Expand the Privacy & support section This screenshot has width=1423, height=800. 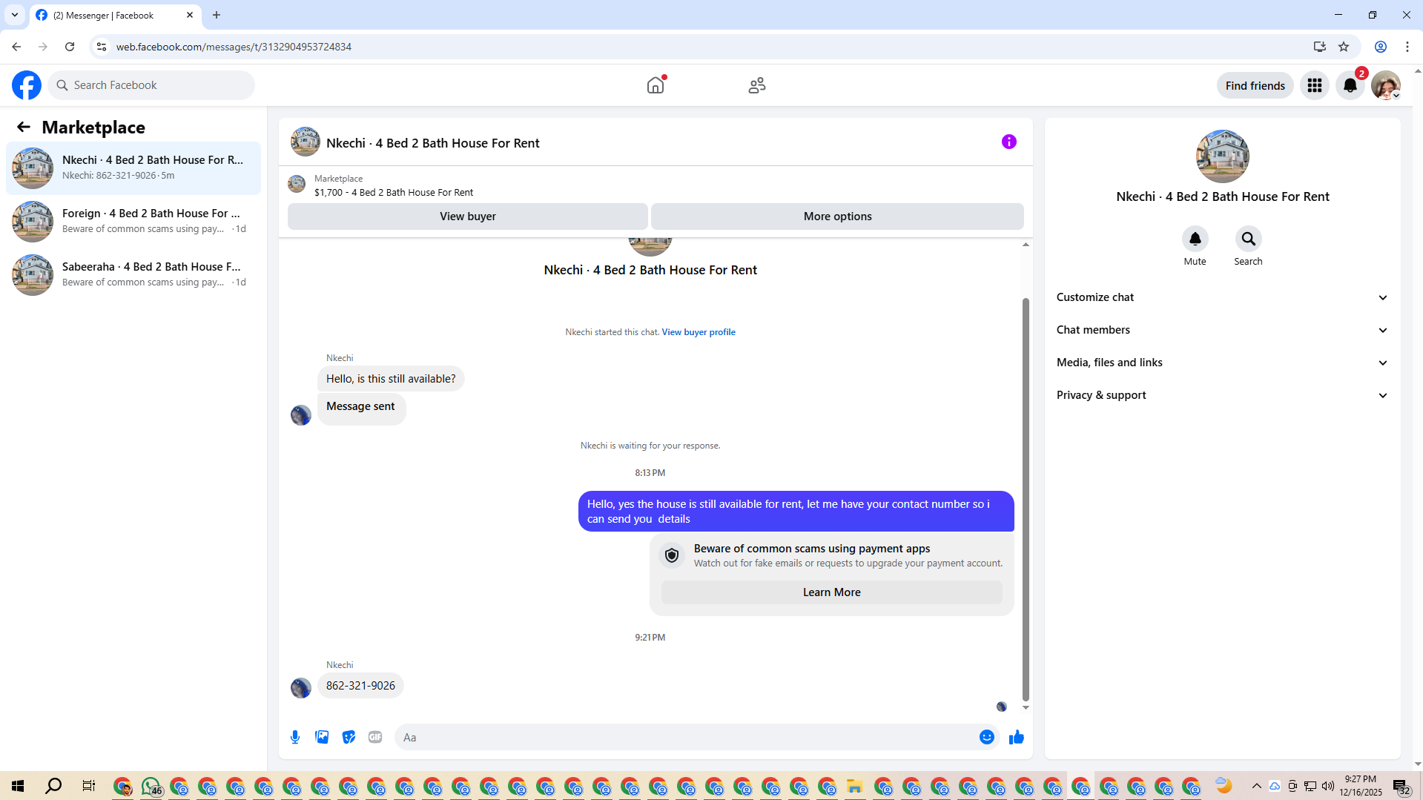1222,395
